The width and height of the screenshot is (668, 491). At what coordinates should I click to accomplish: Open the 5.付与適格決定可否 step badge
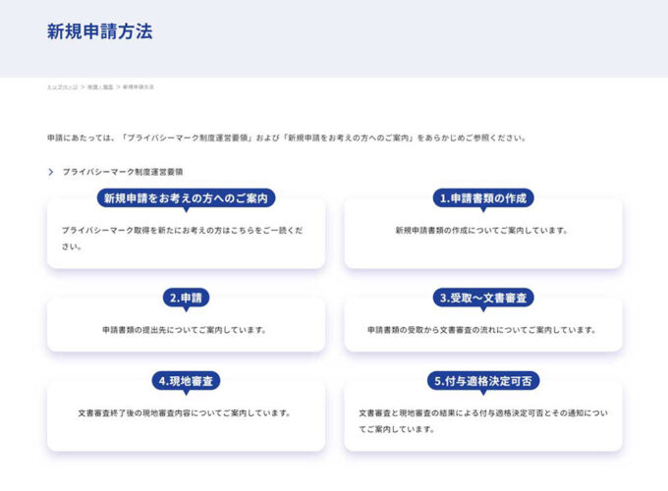[482, 380]
